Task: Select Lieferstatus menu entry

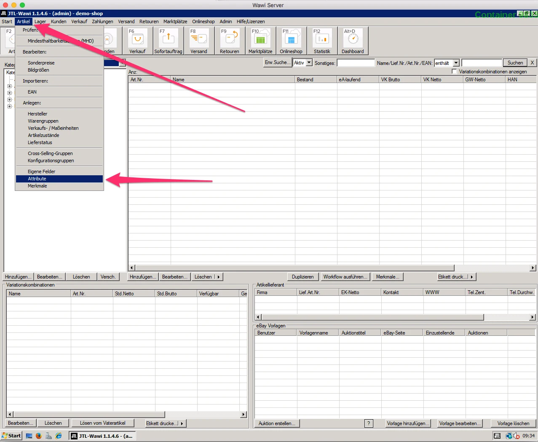Action: point(59,142)
